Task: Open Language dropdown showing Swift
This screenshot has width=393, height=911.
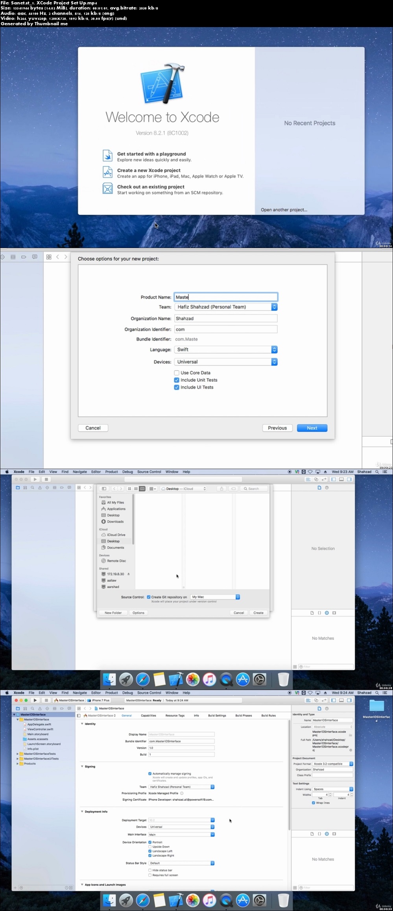Action: [x=226, y=350]
